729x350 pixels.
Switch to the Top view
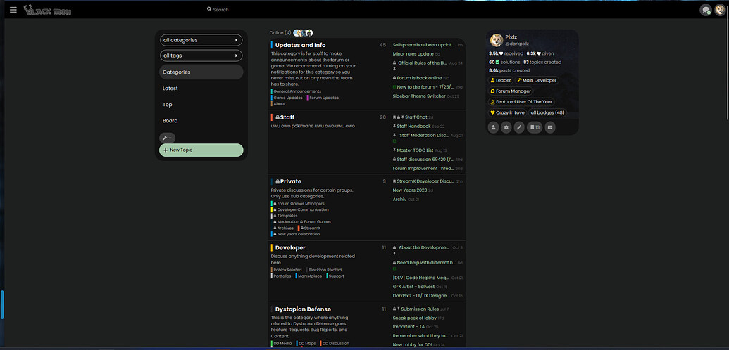tap(168, 105)
